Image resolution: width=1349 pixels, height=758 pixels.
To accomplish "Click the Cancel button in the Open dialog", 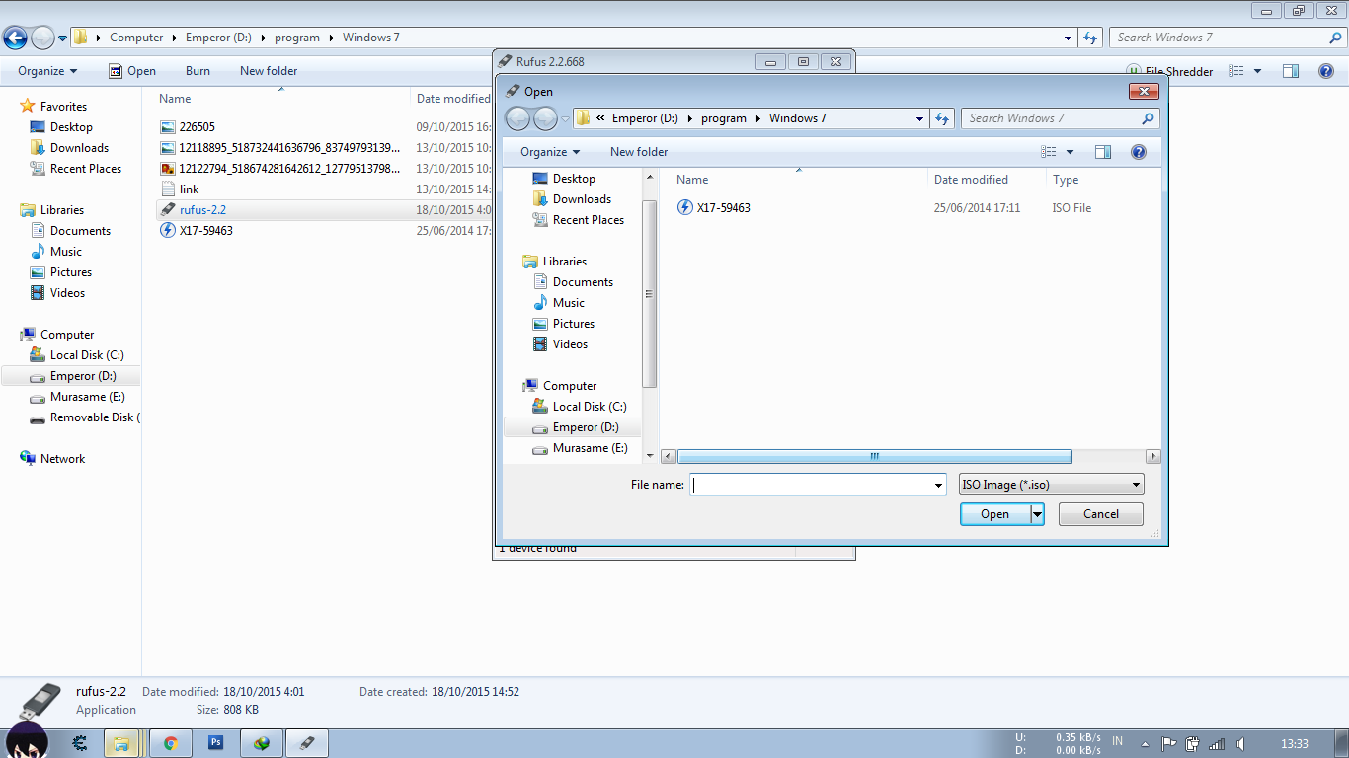I will click(x=1099, y=513).
